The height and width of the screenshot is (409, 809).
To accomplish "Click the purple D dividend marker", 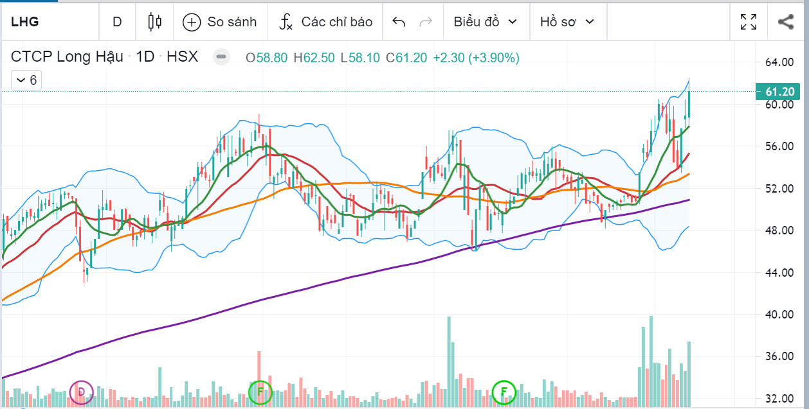I will coord(81,391).
